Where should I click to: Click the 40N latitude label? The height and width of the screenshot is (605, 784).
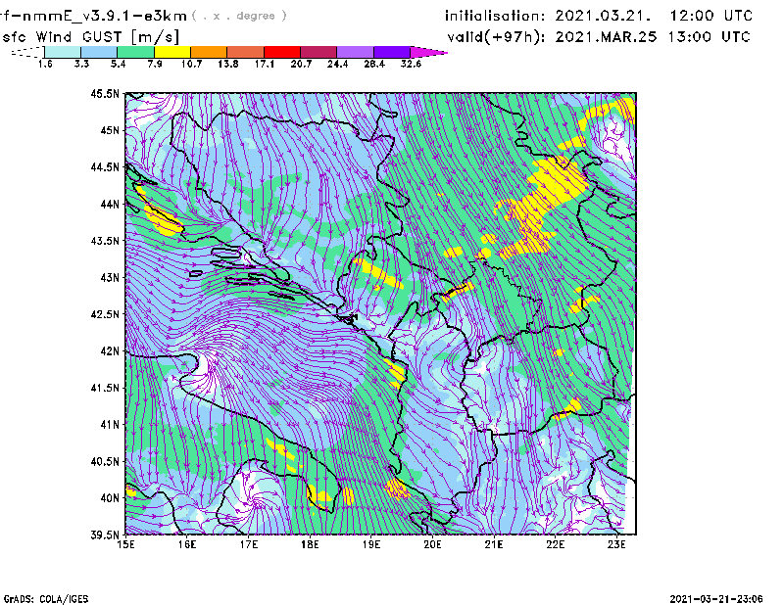[110, 497]
